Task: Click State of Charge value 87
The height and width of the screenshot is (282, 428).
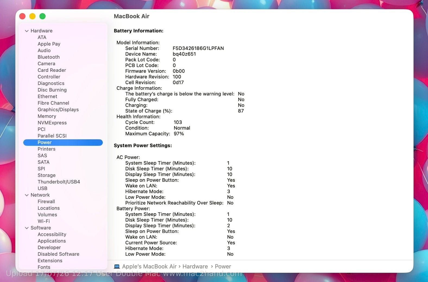Action: coord(241,111)
